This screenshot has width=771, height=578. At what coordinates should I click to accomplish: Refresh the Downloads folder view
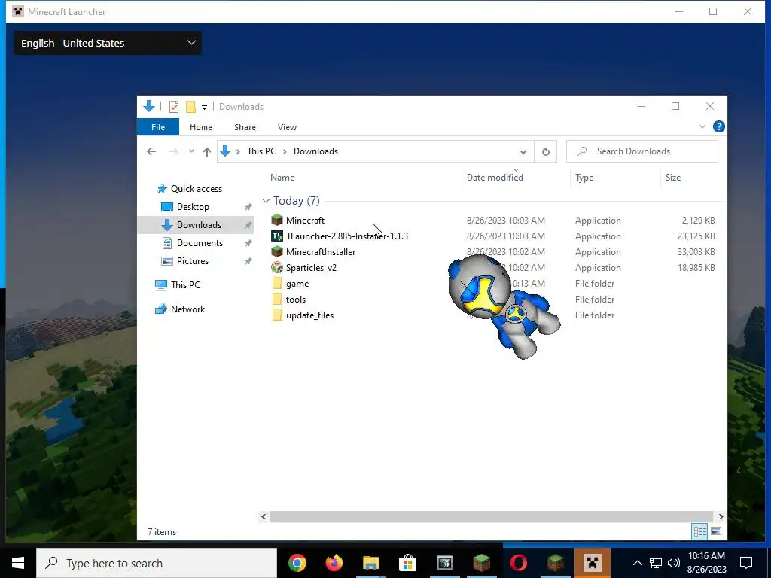(x=545, y=151)
